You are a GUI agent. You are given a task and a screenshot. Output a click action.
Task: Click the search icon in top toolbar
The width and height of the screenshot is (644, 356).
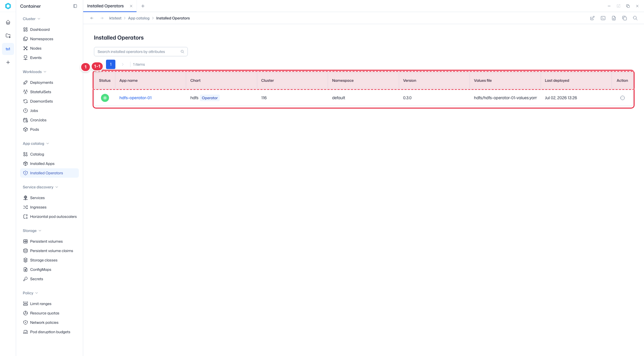pos(635,18)
